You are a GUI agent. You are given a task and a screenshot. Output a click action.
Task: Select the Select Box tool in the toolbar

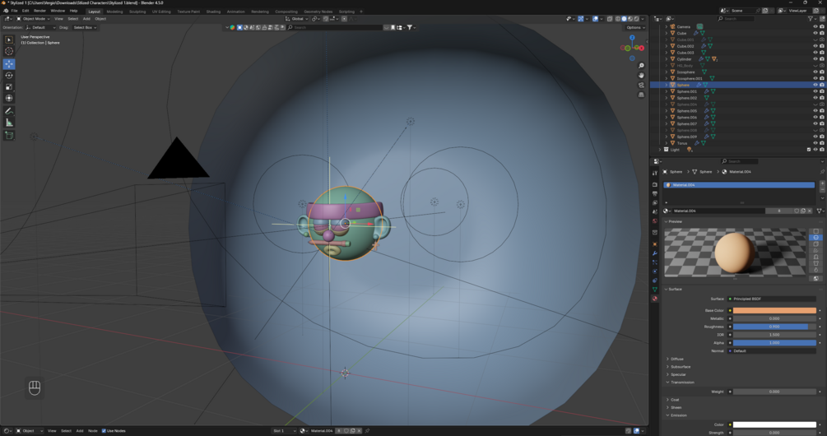point(9,39)
